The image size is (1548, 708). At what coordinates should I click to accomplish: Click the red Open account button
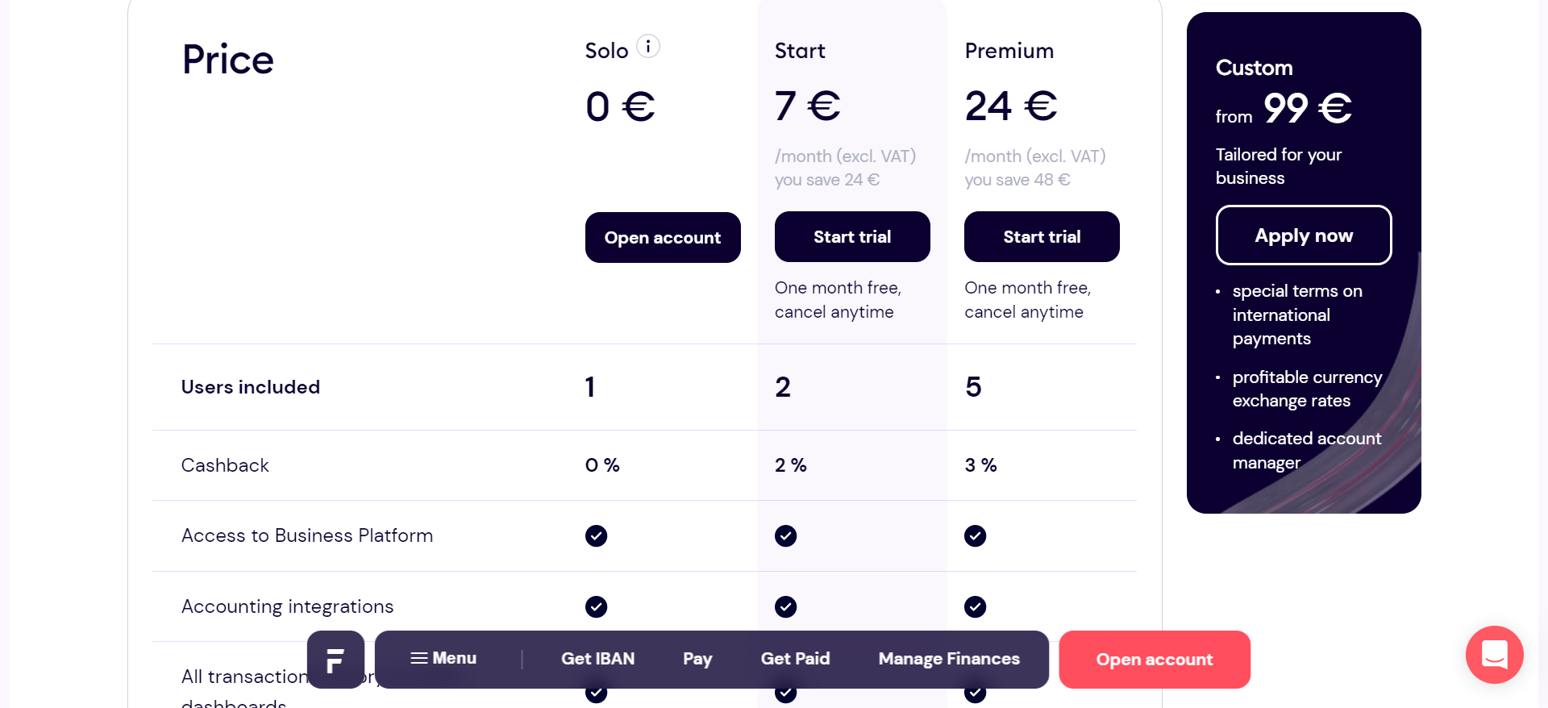(1154, 660)
